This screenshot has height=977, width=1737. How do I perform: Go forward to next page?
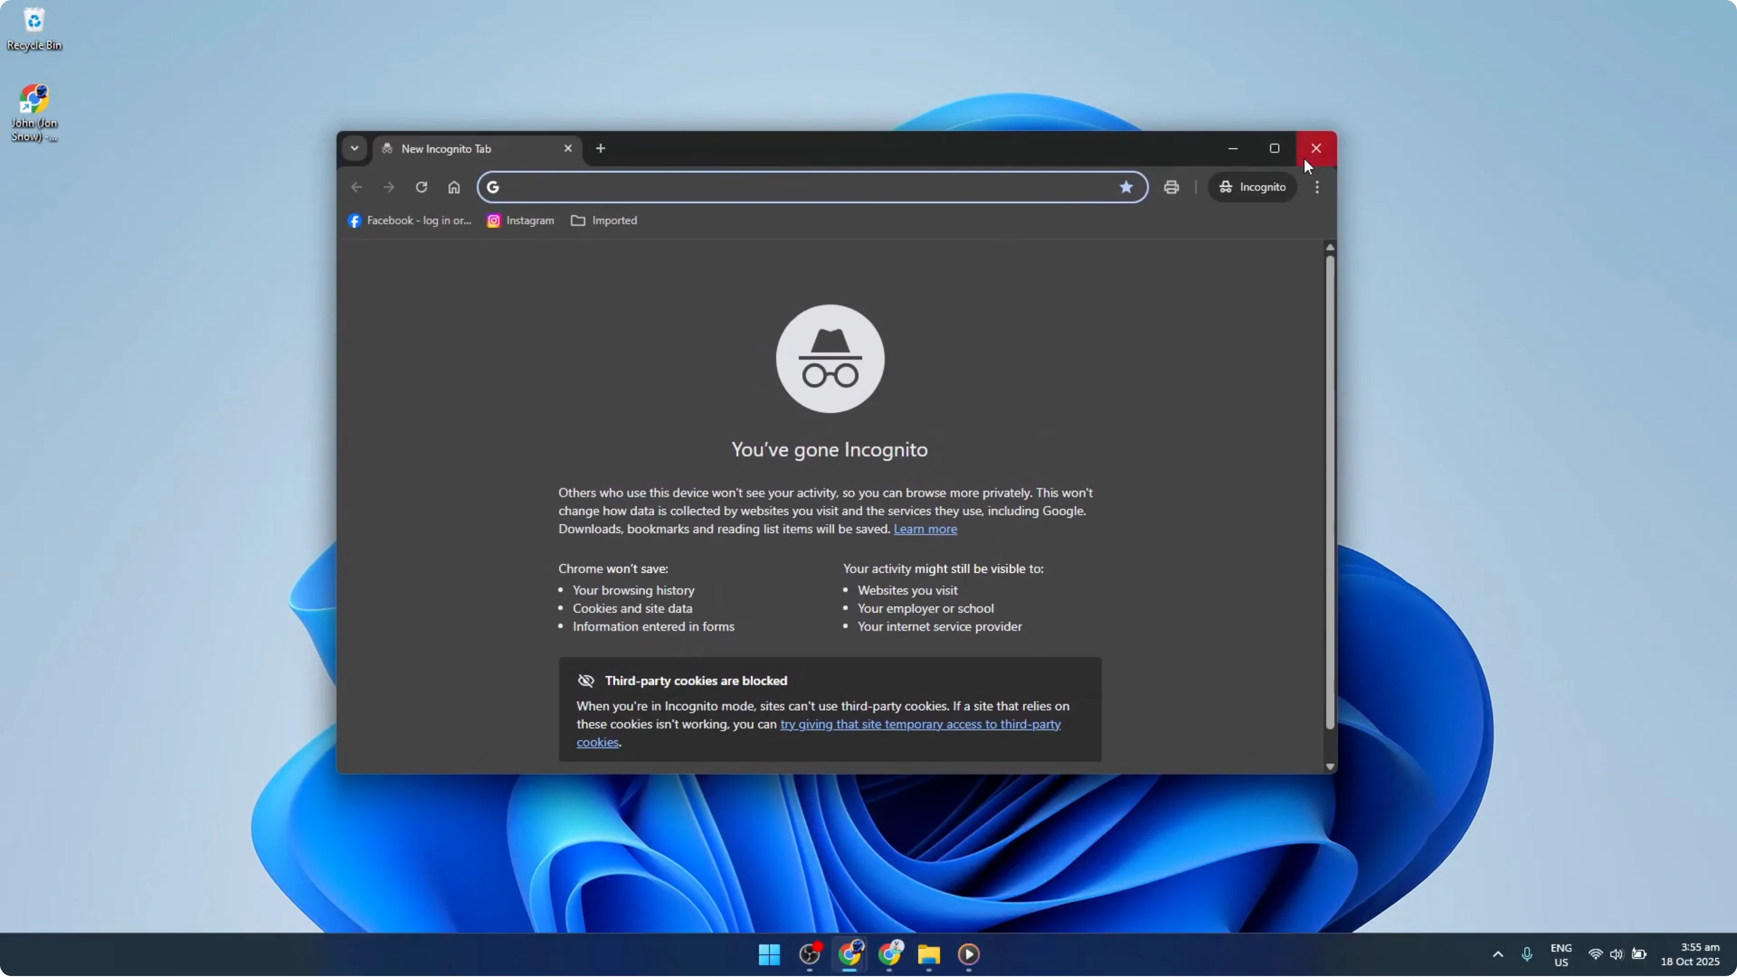click(x=389, y=187)
